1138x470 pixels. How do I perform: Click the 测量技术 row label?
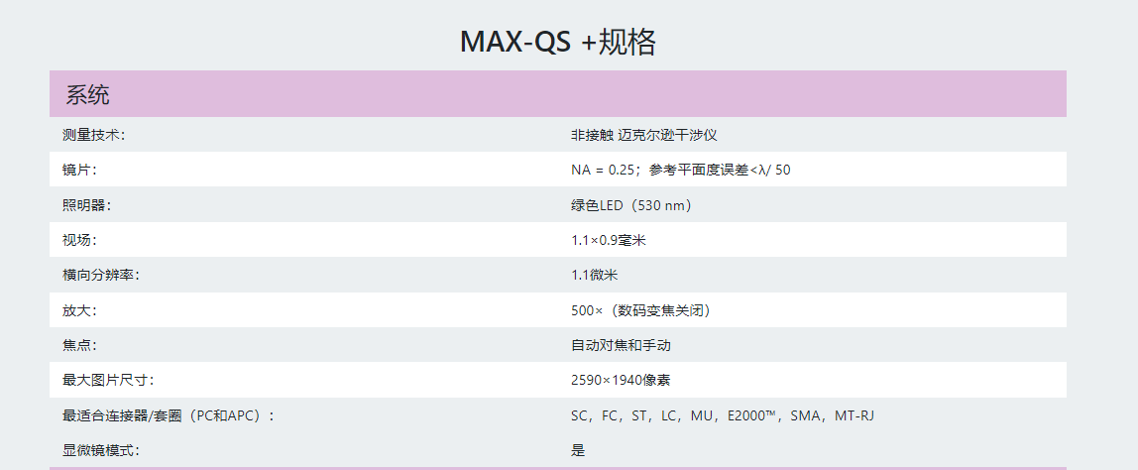coord(93,135)
